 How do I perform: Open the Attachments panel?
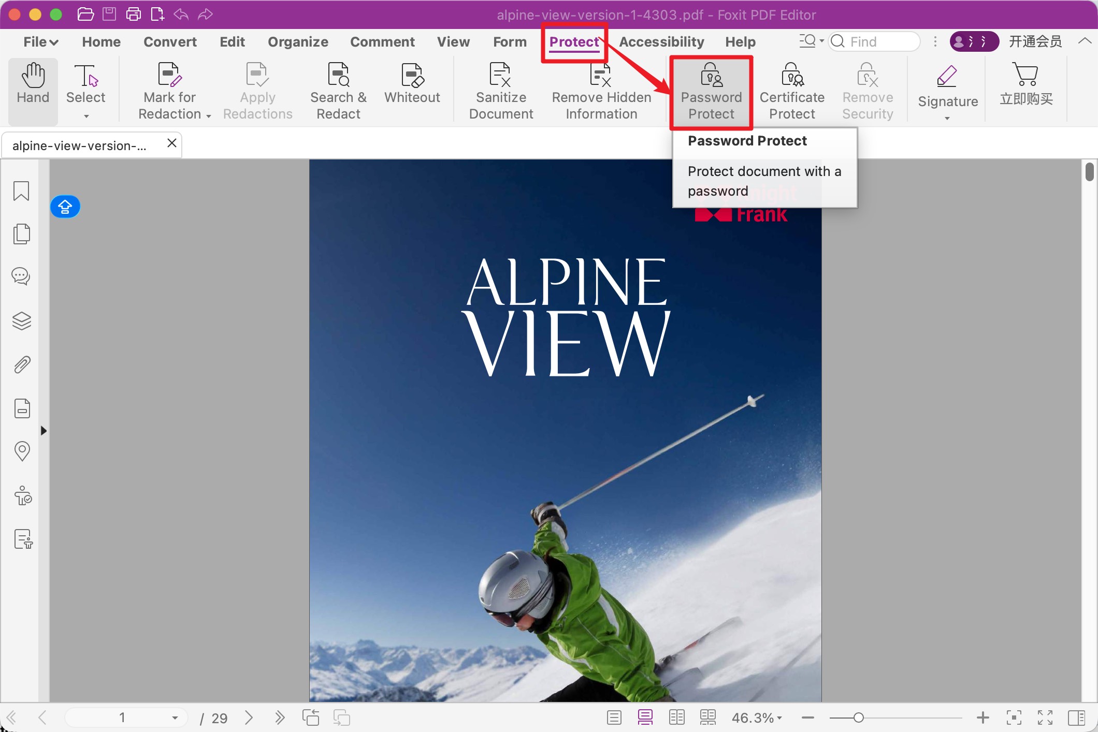[21, 365]
